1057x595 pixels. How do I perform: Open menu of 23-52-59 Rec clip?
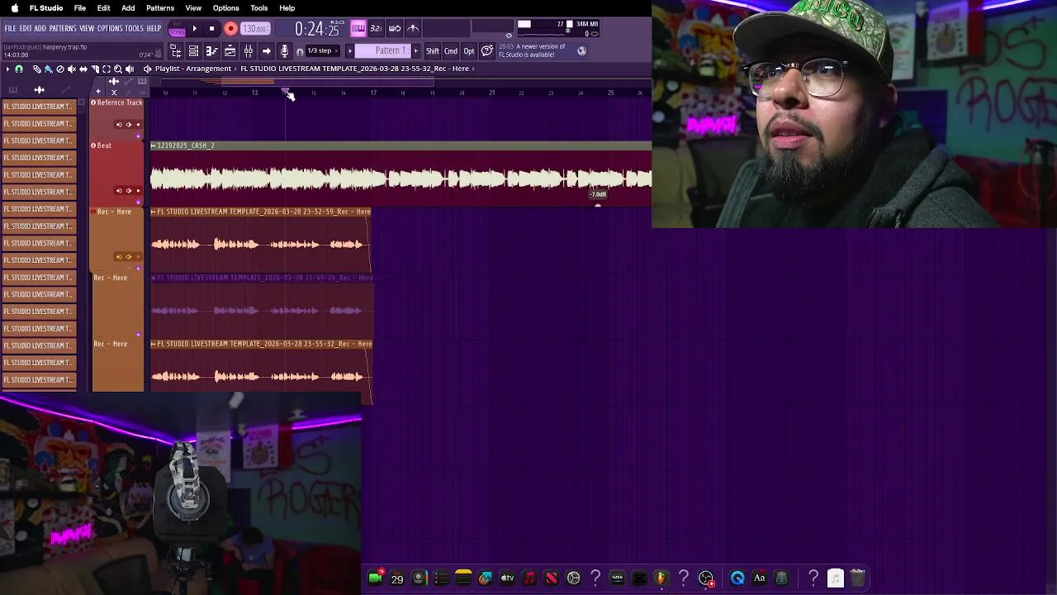coord(153,212)
